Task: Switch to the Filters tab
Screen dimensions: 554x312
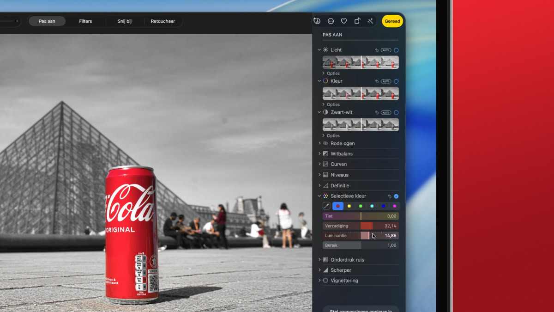Action: click(x=85, y=21)
